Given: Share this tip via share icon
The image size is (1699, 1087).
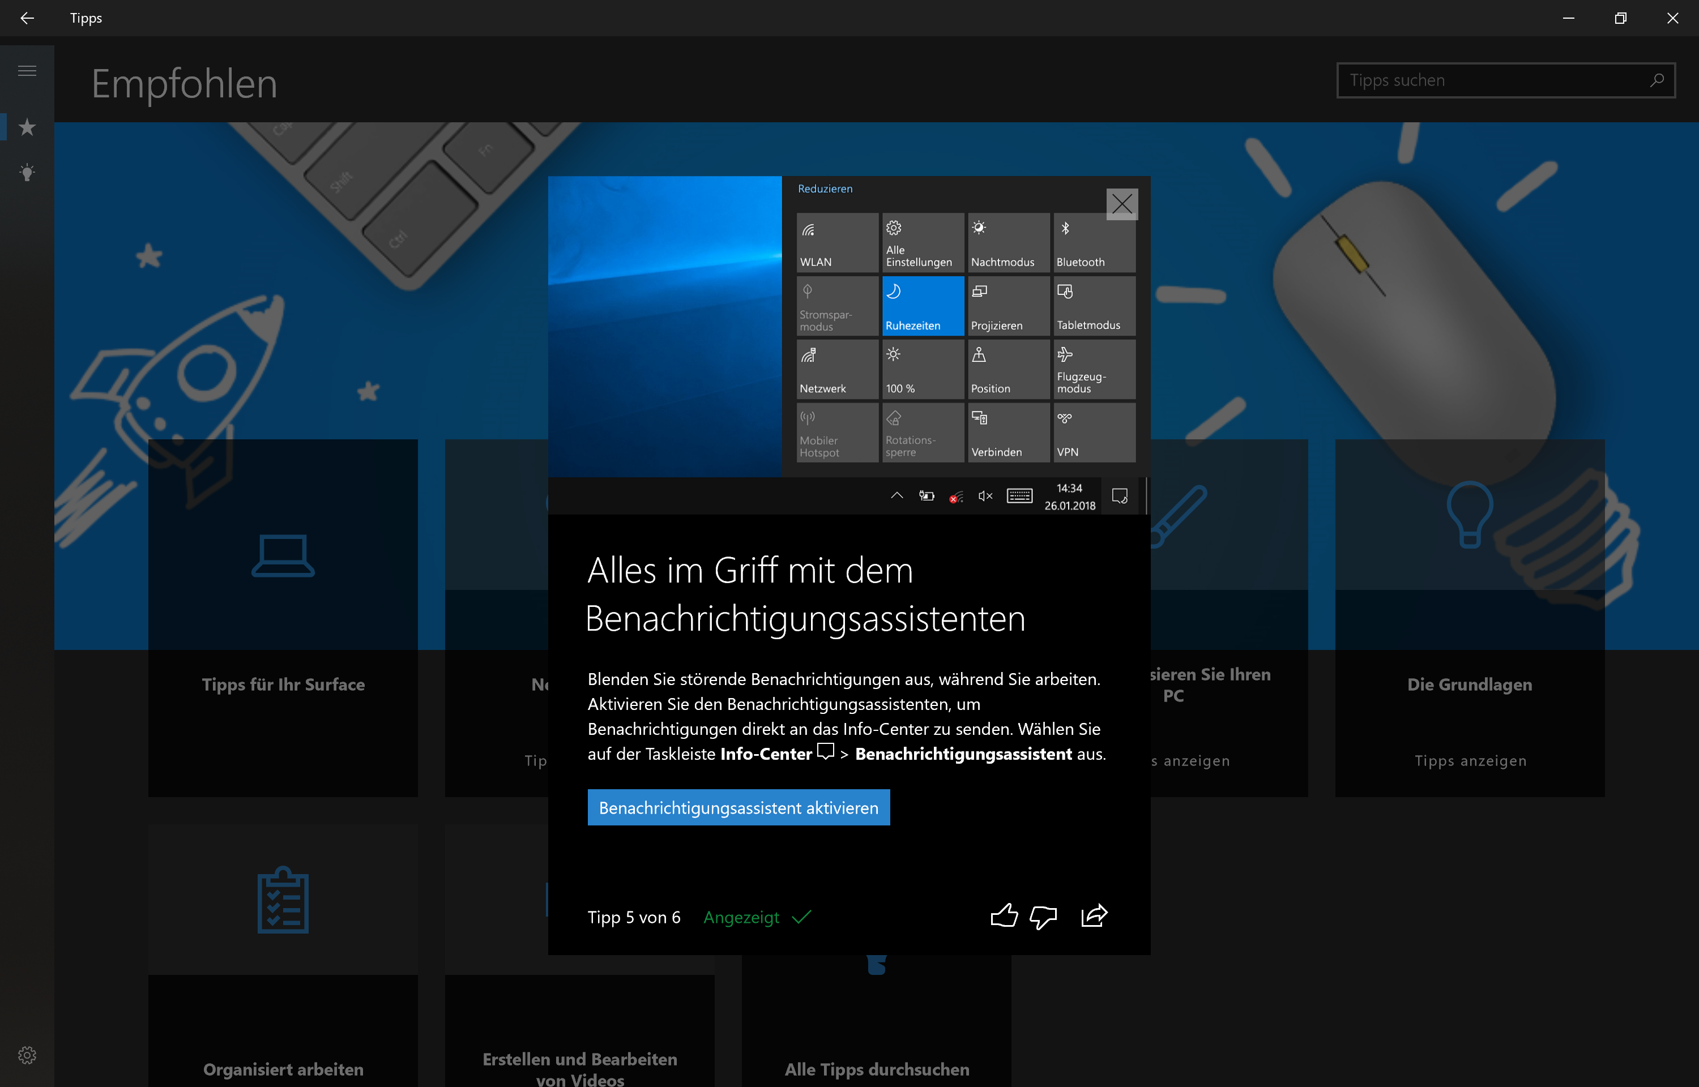Looking at the screenshot, I should pyautogui.click(x=1094, y=915).
